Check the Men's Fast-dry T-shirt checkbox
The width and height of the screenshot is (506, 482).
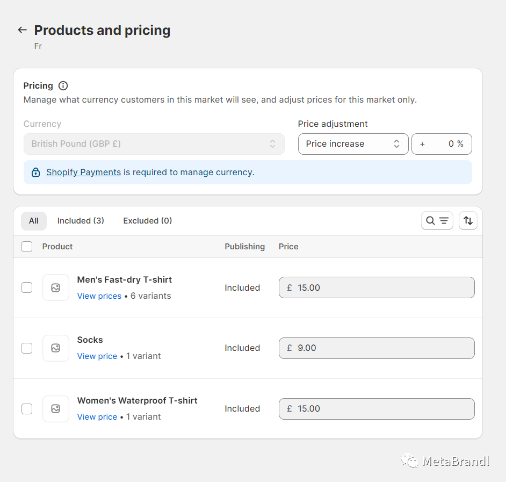(27, 288)
